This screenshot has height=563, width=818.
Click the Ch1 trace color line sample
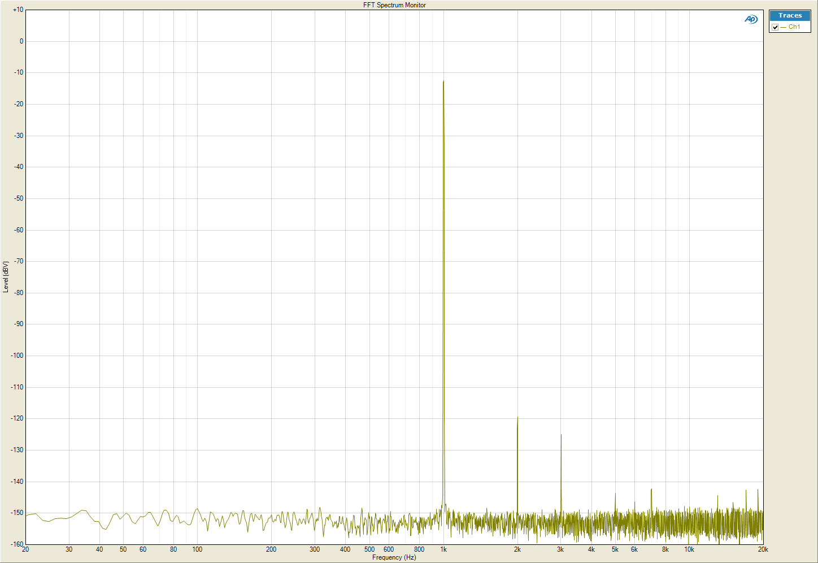[784, 27]
